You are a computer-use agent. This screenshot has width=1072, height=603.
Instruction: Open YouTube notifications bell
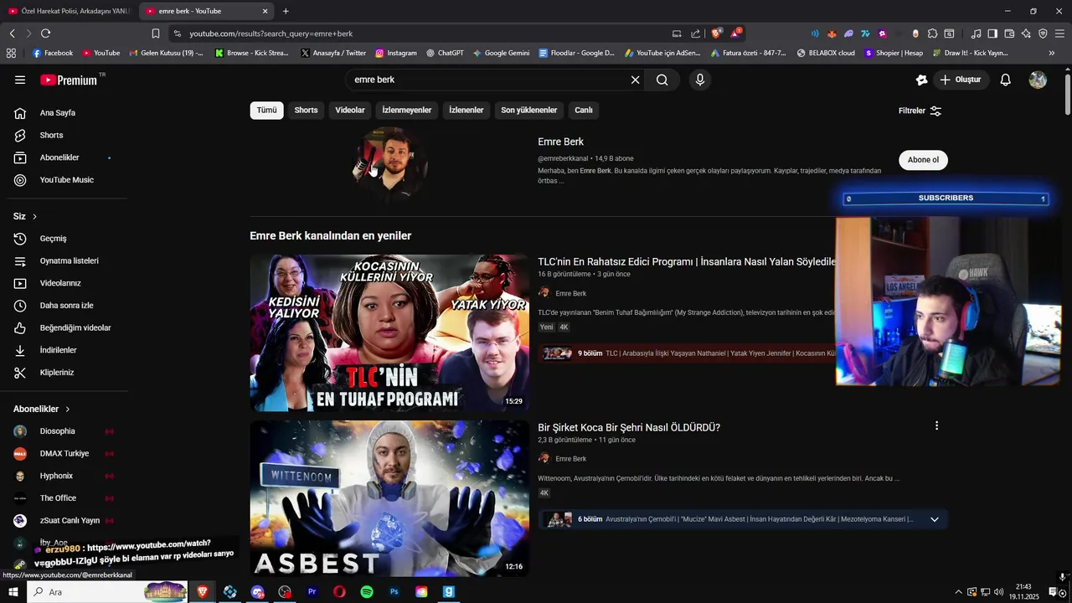(x=1006, y=80)
